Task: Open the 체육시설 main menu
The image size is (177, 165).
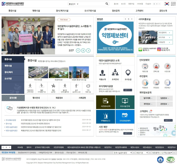Action: coord(36,11)
